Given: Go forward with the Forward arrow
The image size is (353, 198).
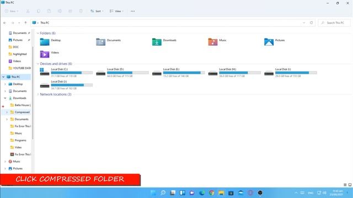Looking at the screenshot, I should pos(13,23).
